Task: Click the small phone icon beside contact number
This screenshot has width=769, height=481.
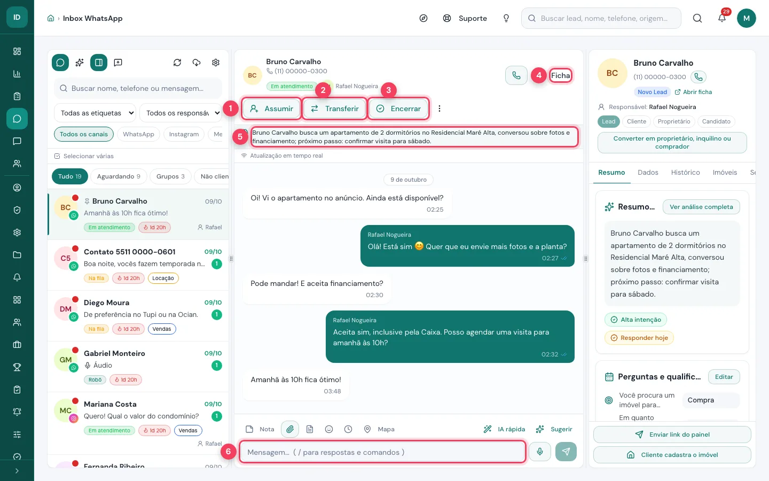Action: [699, 77]
